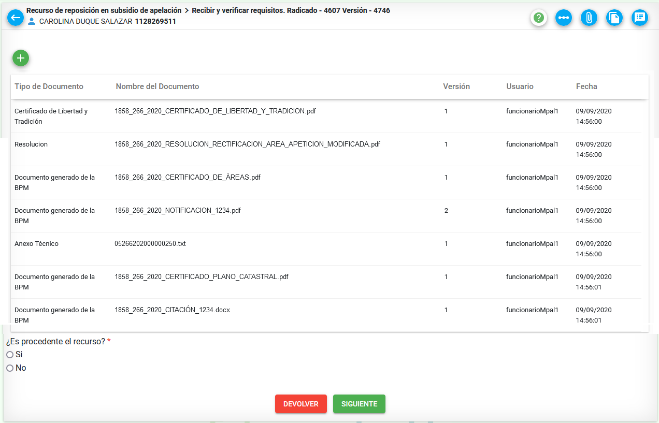Image resolution: width=659 pixels, height=423 pixels.
Task: Click the copy documents icon
Action: tap(614, 18)
